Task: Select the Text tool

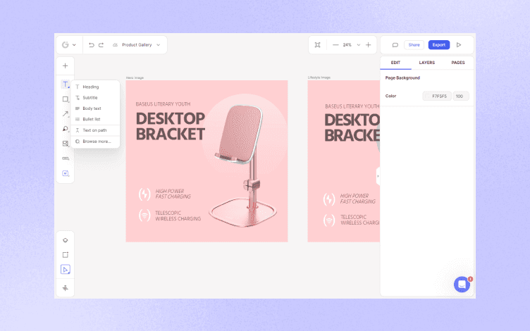Action: [66, 84]
